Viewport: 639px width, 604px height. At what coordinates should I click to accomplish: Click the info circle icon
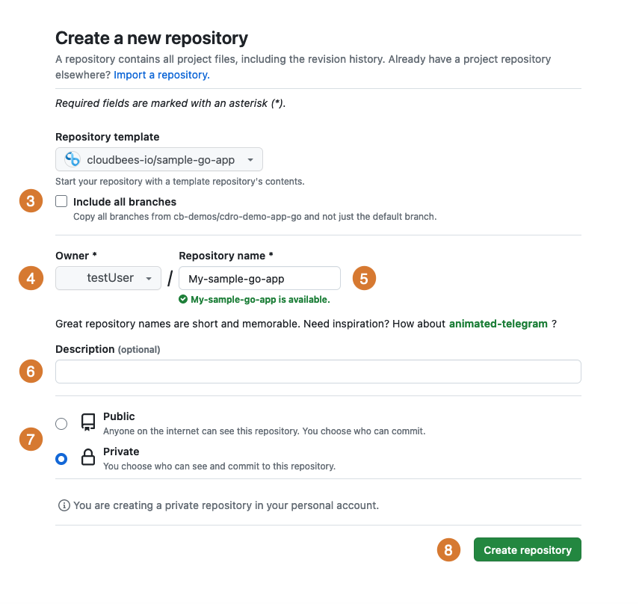coord(64,505)
